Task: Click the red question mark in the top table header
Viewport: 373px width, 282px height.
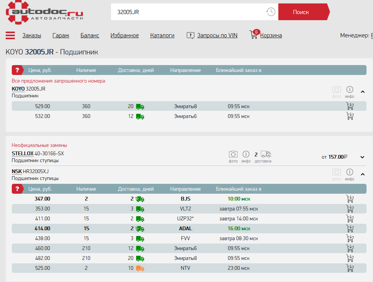Action: click(17, 70)
